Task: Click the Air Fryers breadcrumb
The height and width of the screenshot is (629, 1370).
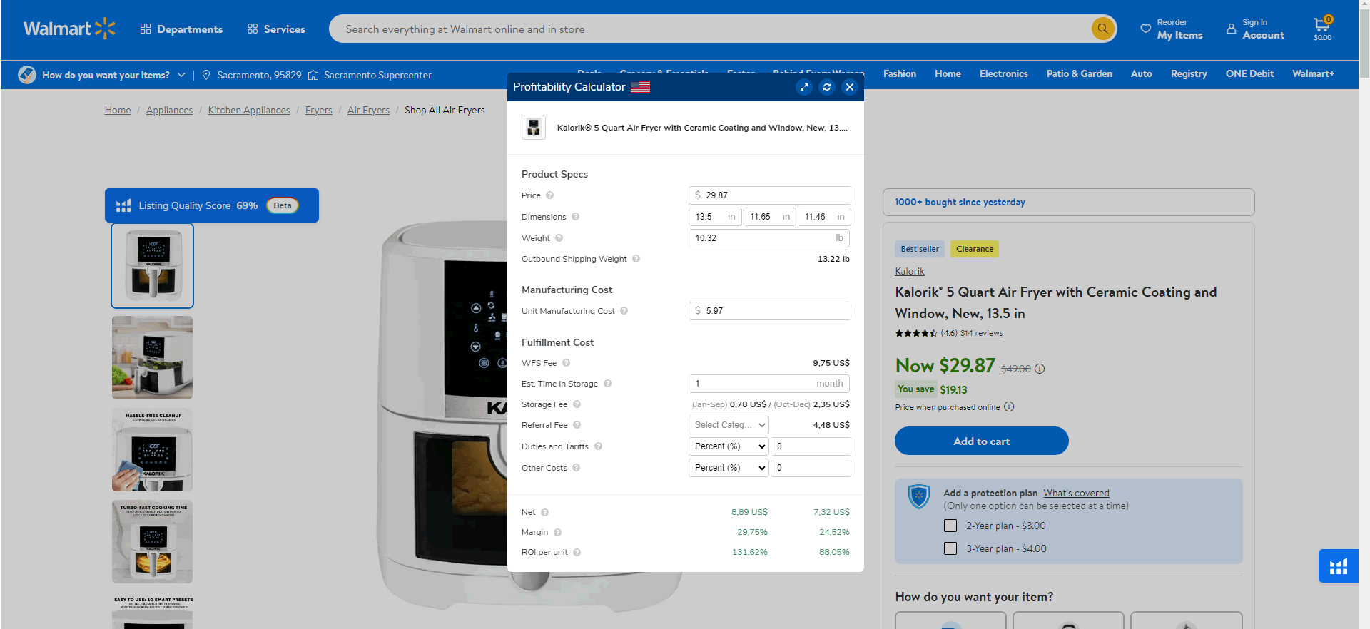Action: pyautogui.click(x=368, y=110)
